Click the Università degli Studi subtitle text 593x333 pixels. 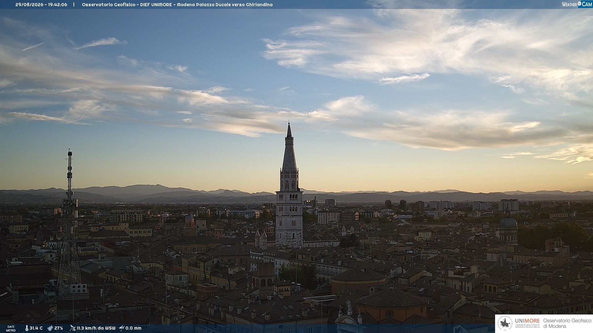[x=527, y=326]
